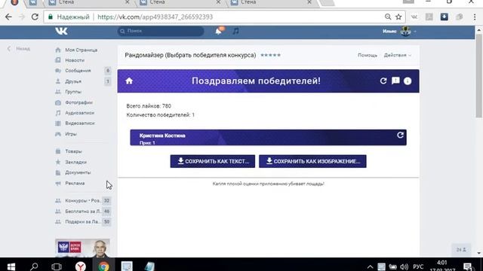Open the feedback speech-bubble icon in the banner

pos(395,81)
